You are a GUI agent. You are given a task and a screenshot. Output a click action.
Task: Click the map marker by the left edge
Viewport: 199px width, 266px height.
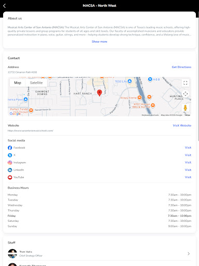[x=25, y=99]
